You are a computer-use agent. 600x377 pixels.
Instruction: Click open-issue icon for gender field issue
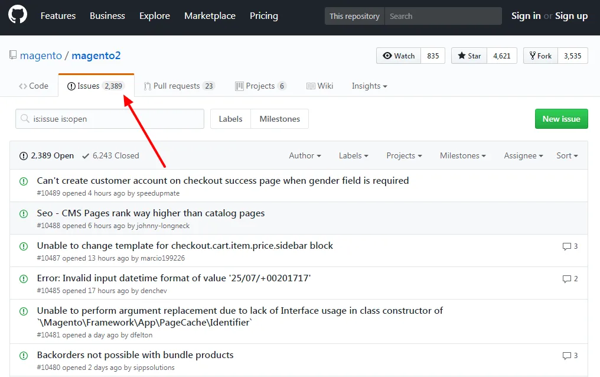pos(24,181)
